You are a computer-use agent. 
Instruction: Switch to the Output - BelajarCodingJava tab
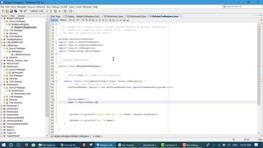click(83, 16)
